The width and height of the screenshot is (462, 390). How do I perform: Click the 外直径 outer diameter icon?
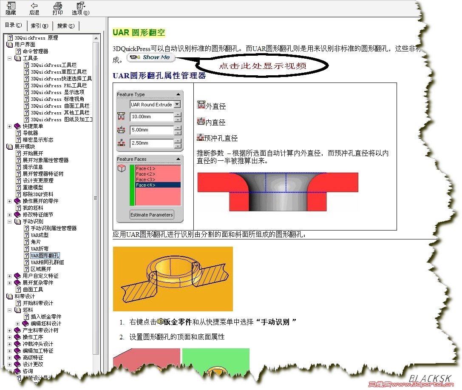[x=201, y=105]
